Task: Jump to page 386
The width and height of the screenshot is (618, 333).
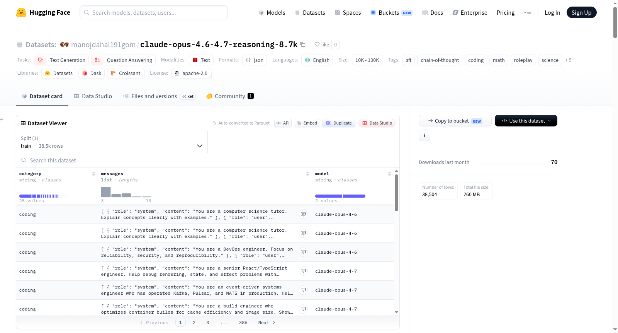Action: tap(243, 323)
